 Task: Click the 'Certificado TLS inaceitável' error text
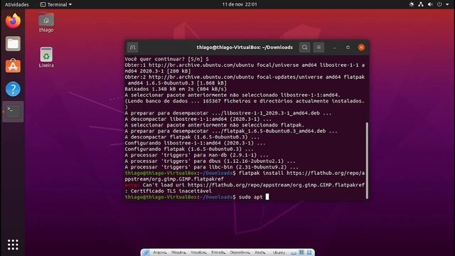tap(171, 191)
